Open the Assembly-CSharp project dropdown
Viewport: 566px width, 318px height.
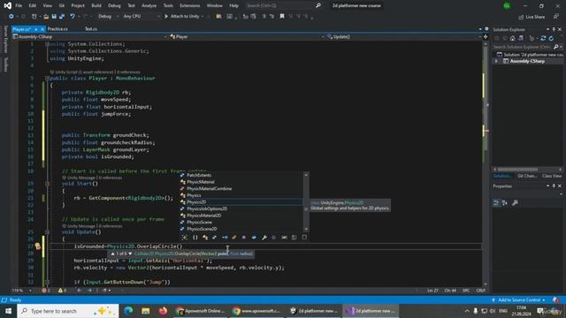point(89,37)
